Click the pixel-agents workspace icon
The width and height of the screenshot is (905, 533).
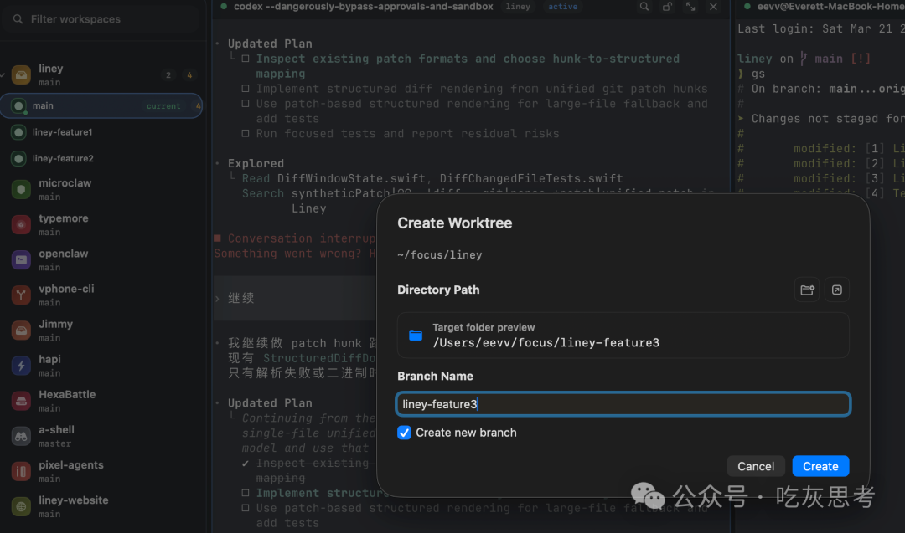21,471
